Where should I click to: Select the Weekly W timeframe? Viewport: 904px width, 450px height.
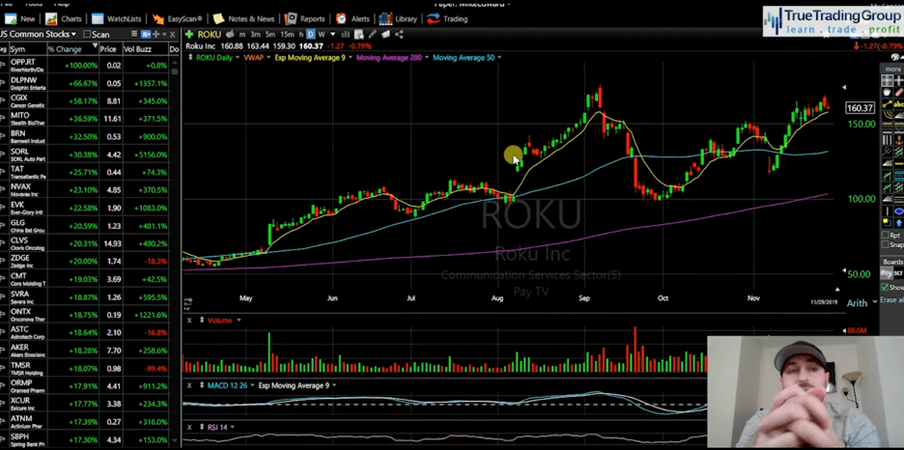click(322, 35)
